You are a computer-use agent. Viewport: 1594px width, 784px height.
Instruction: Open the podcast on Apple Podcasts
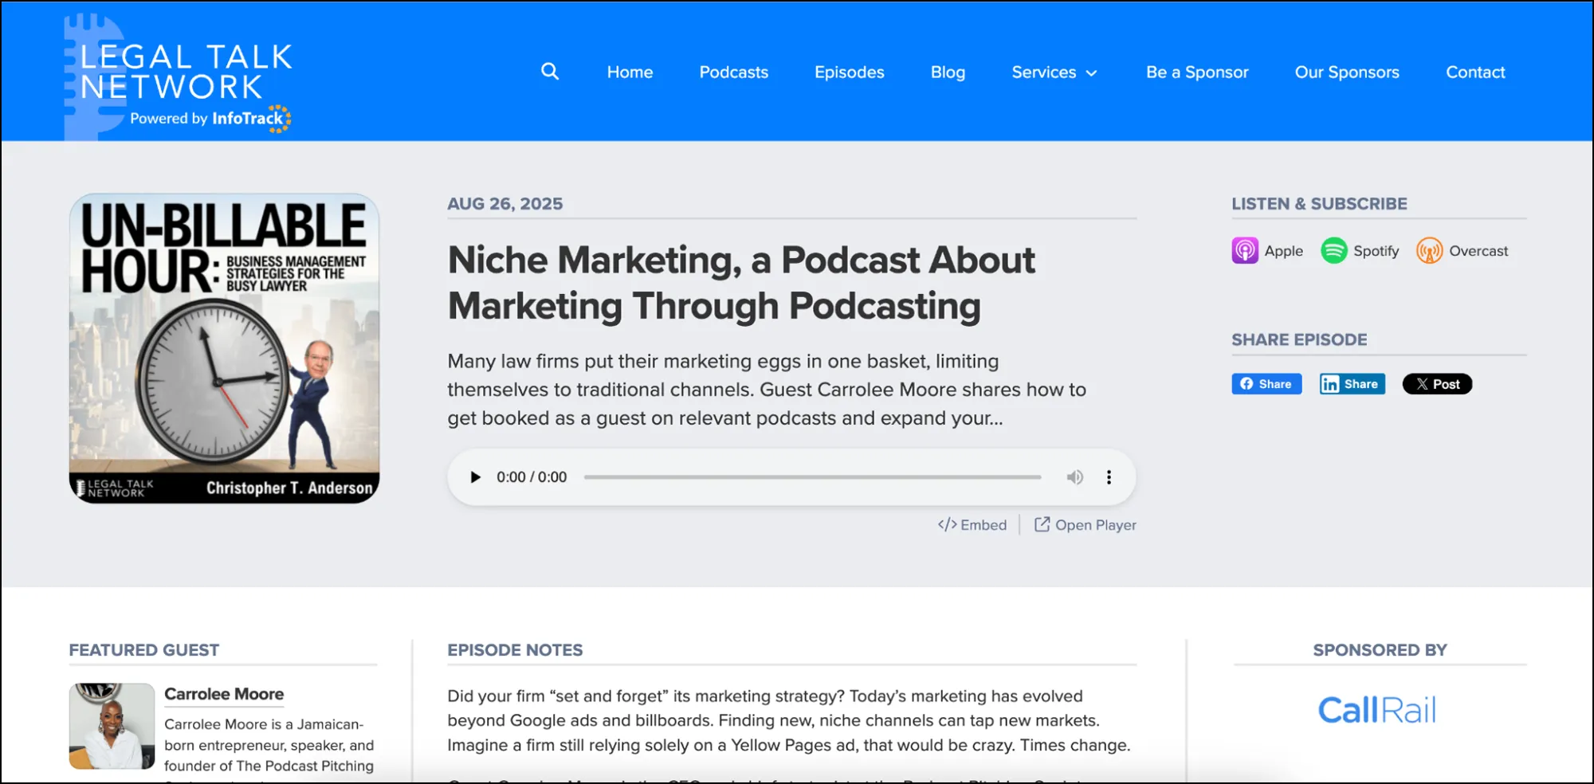tap(1267, 250)
